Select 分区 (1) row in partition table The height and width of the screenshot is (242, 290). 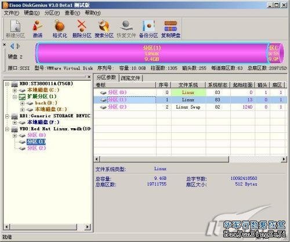[190, 100]
